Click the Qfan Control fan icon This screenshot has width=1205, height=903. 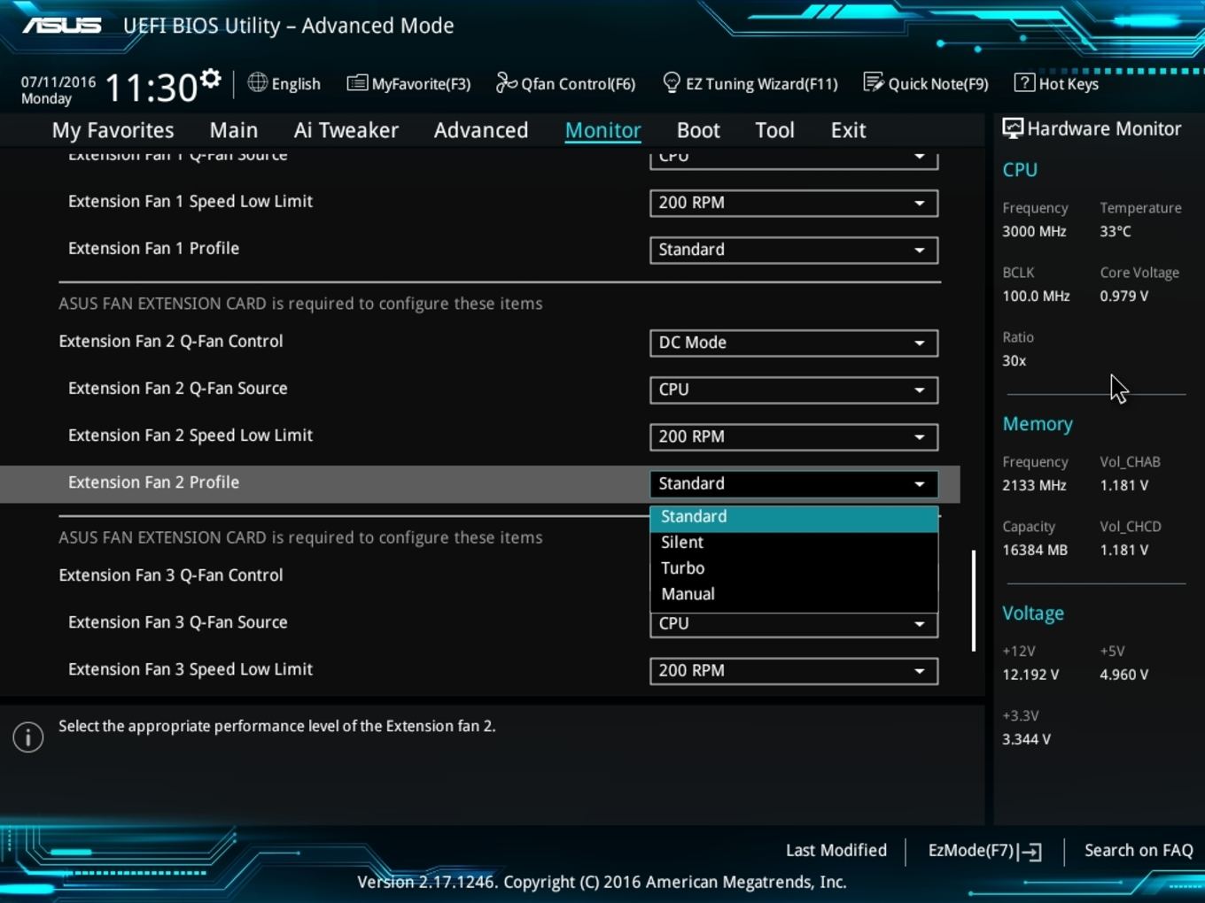(x=506, y=82)
